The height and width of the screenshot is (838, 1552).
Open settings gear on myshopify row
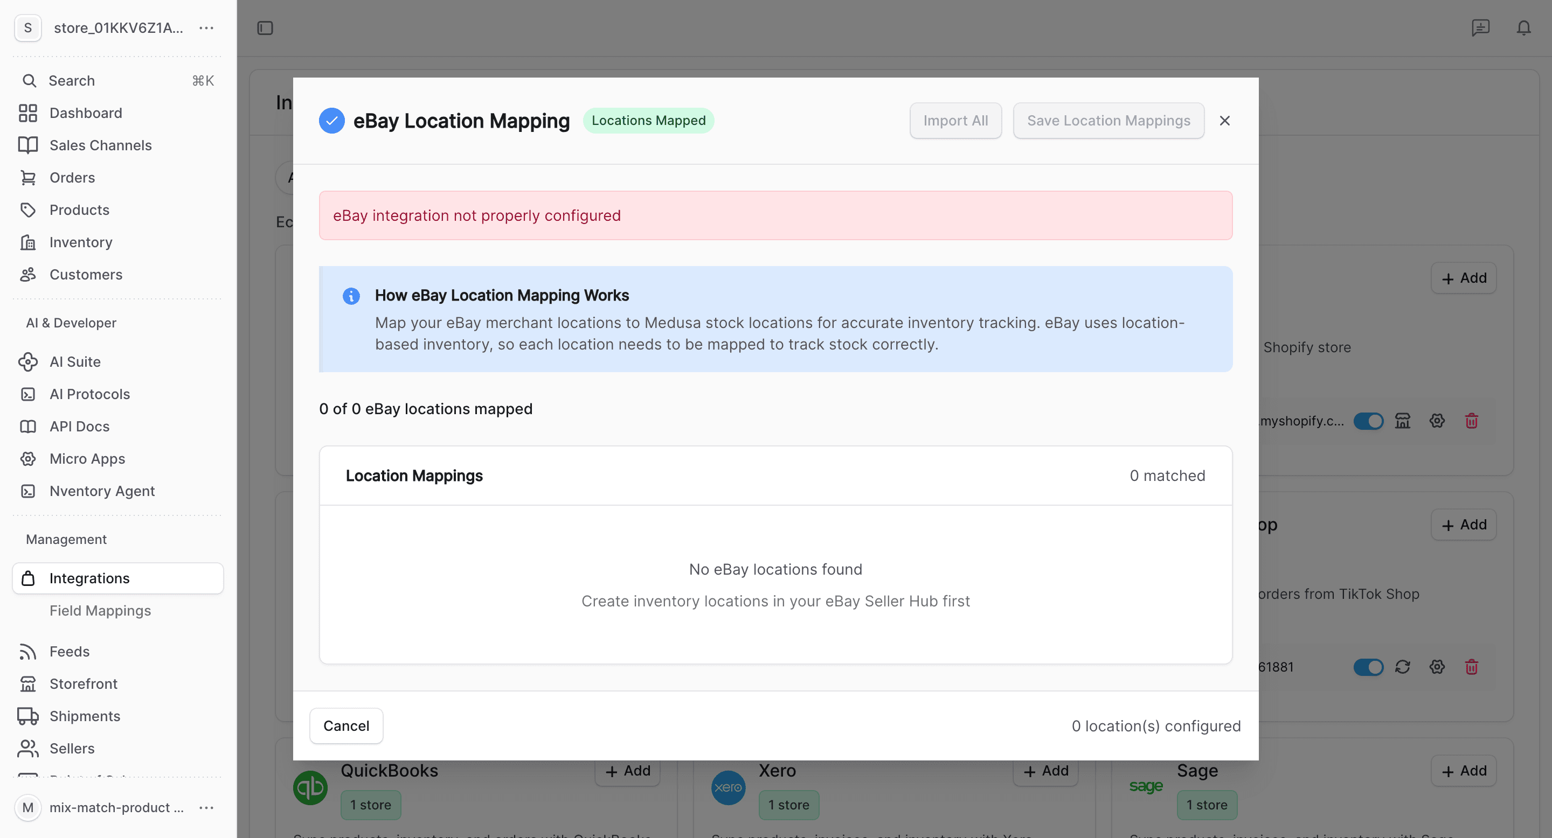[x=1437, y=421]
